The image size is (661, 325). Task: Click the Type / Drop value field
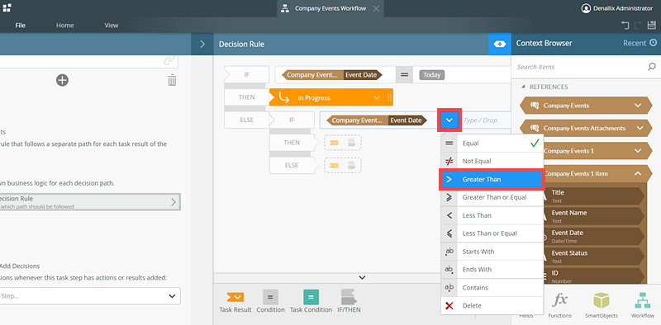click(485, 120)
